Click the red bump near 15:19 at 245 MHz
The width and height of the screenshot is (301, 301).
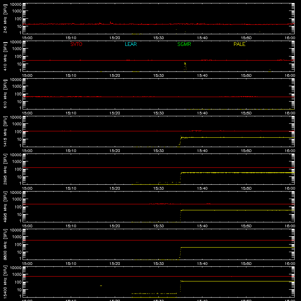(x=111, y=23)
